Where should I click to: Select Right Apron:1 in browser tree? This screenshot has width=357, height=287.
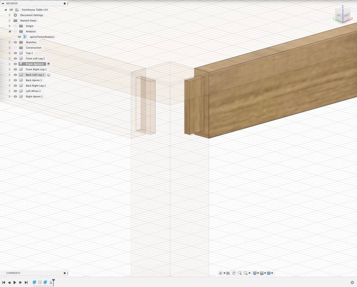tap(34, 97)
